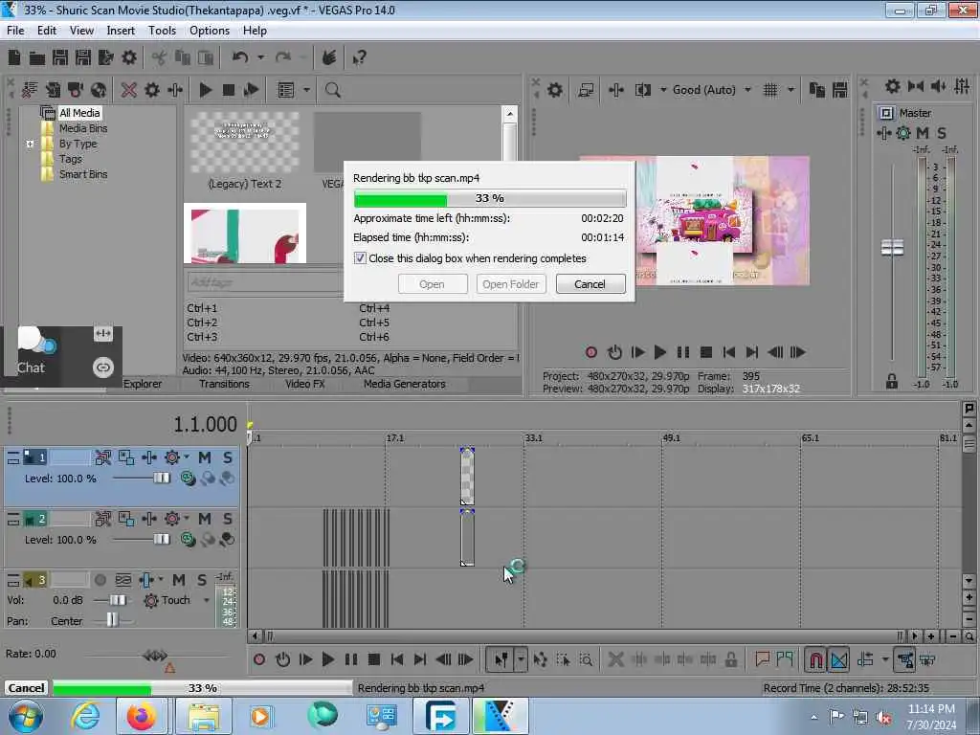Open project Properties gear in main toolbar
The width and height of the screenshot is (980, 735).
coord(129,58)
